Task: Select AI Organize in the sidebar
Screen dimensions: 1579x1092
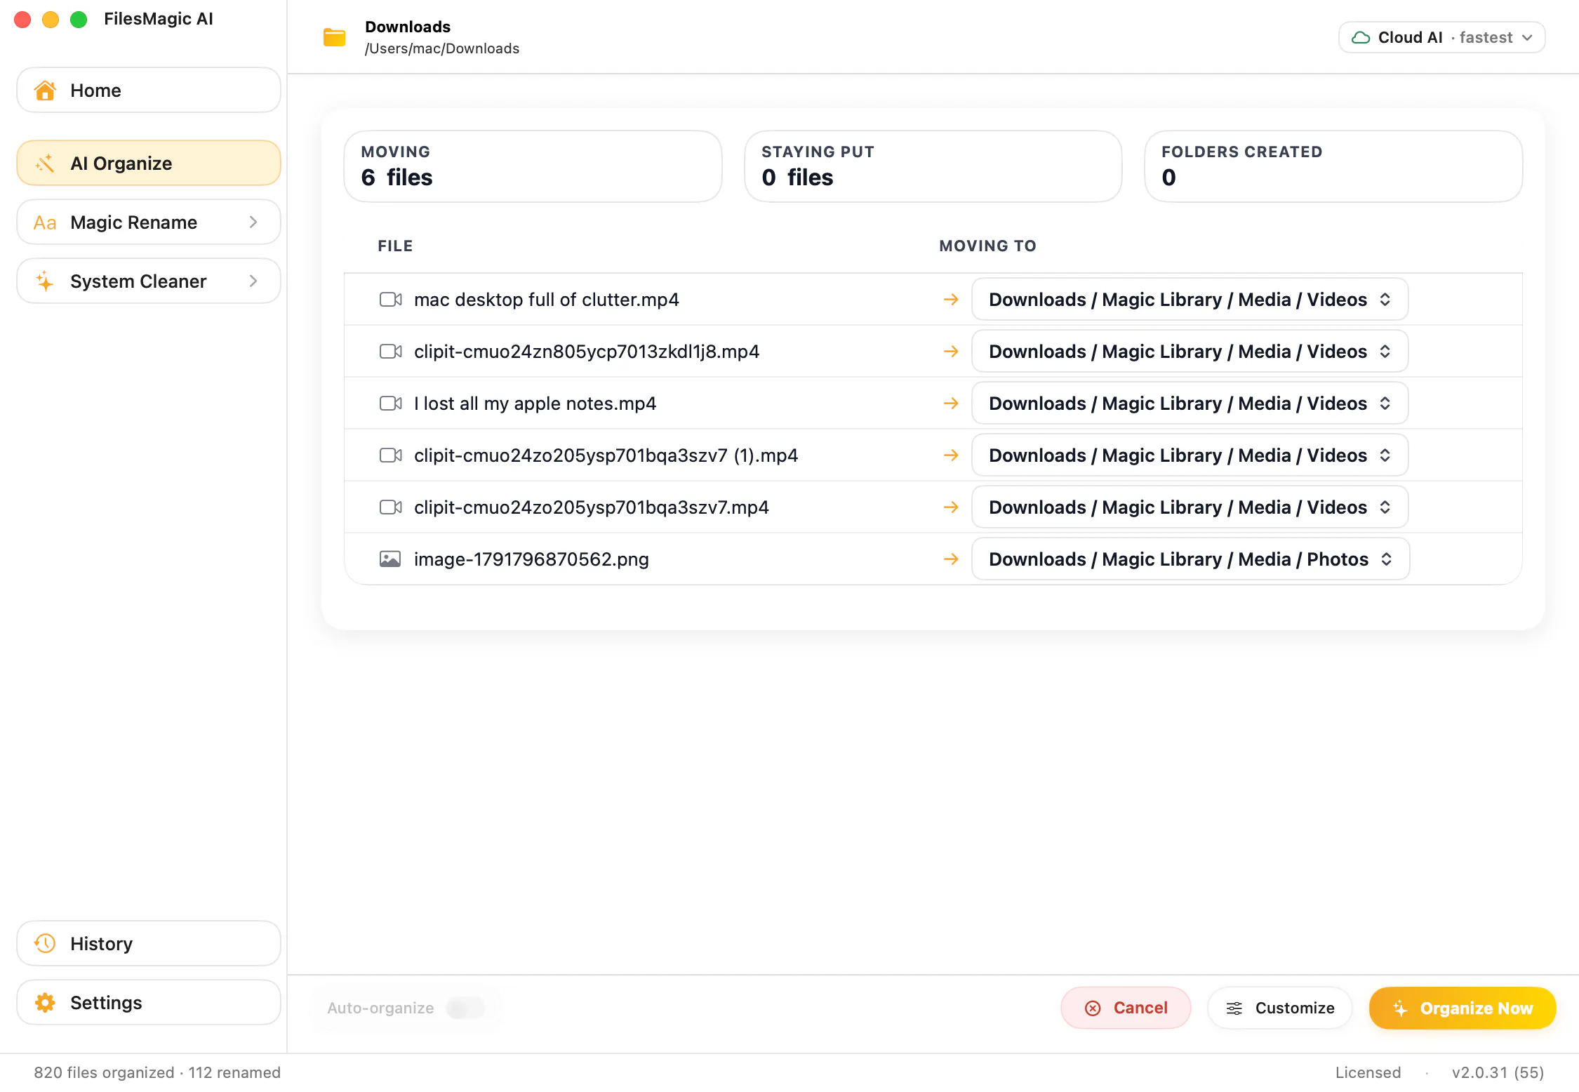Action: 149,164
